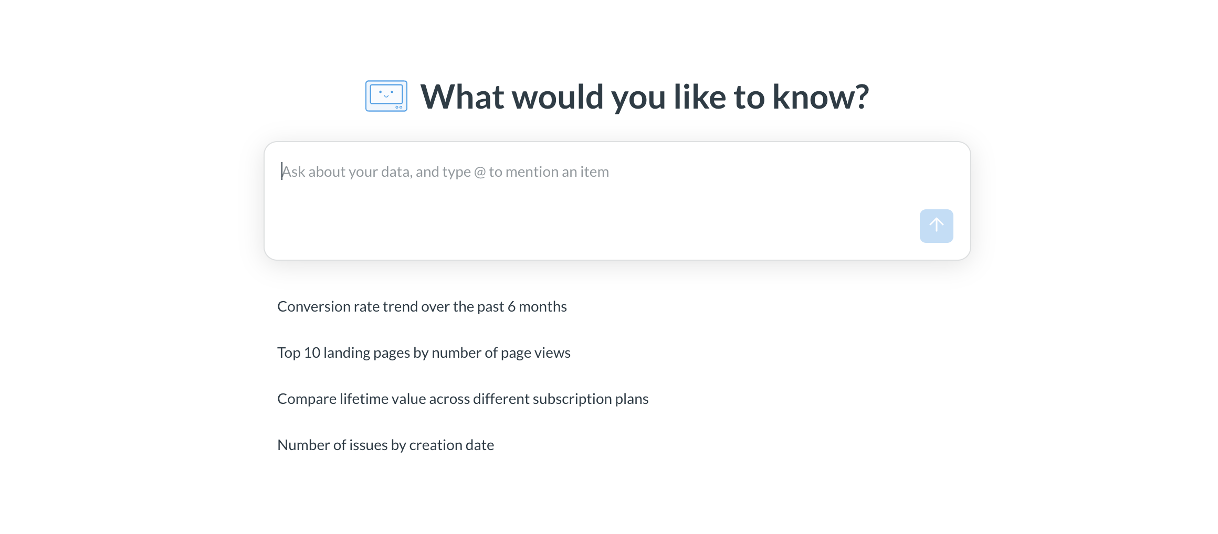Click the Metabot robot face icon
1218x534 pixels.
coord(386,96)
